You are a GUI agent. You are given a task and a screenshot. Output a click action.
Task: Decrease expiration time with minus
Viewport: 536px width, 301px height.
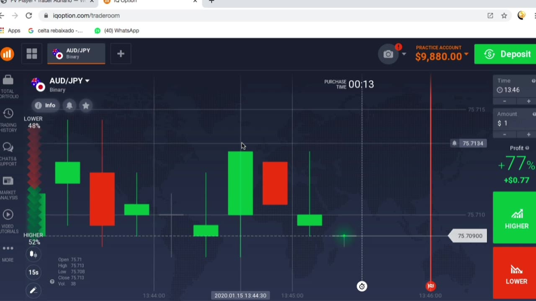pyautogui.click(x=504, y=101)
